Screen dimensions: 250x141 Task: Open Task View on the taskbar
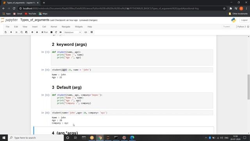coord(75,137)
